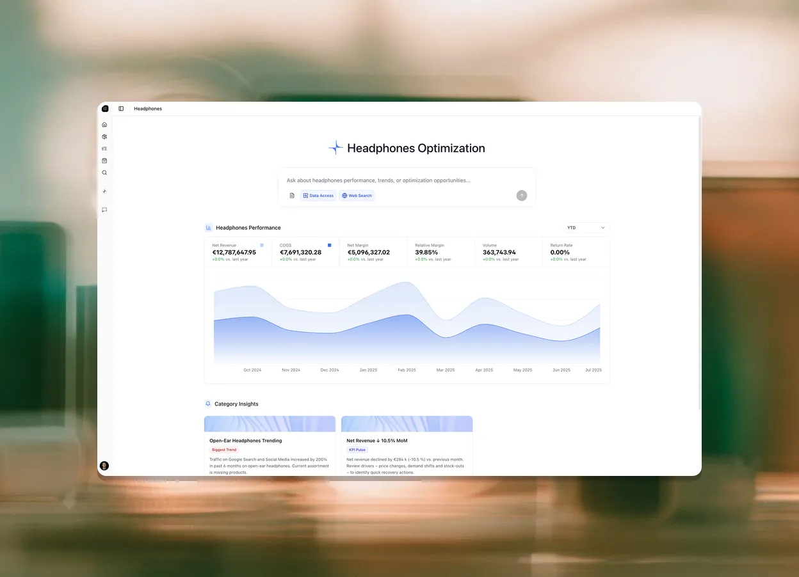Open the Open-Ear Headphones Trending card

tap(270, 446)
